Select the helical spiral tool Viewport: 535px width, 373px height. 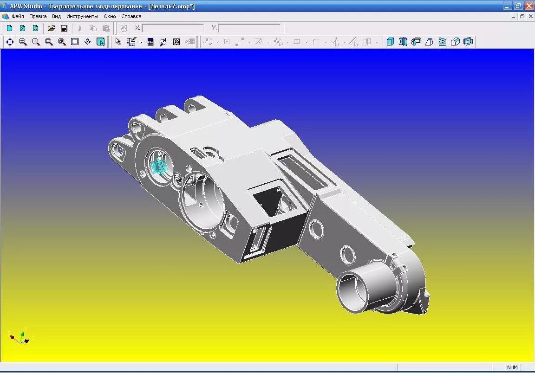click(442, 42)
